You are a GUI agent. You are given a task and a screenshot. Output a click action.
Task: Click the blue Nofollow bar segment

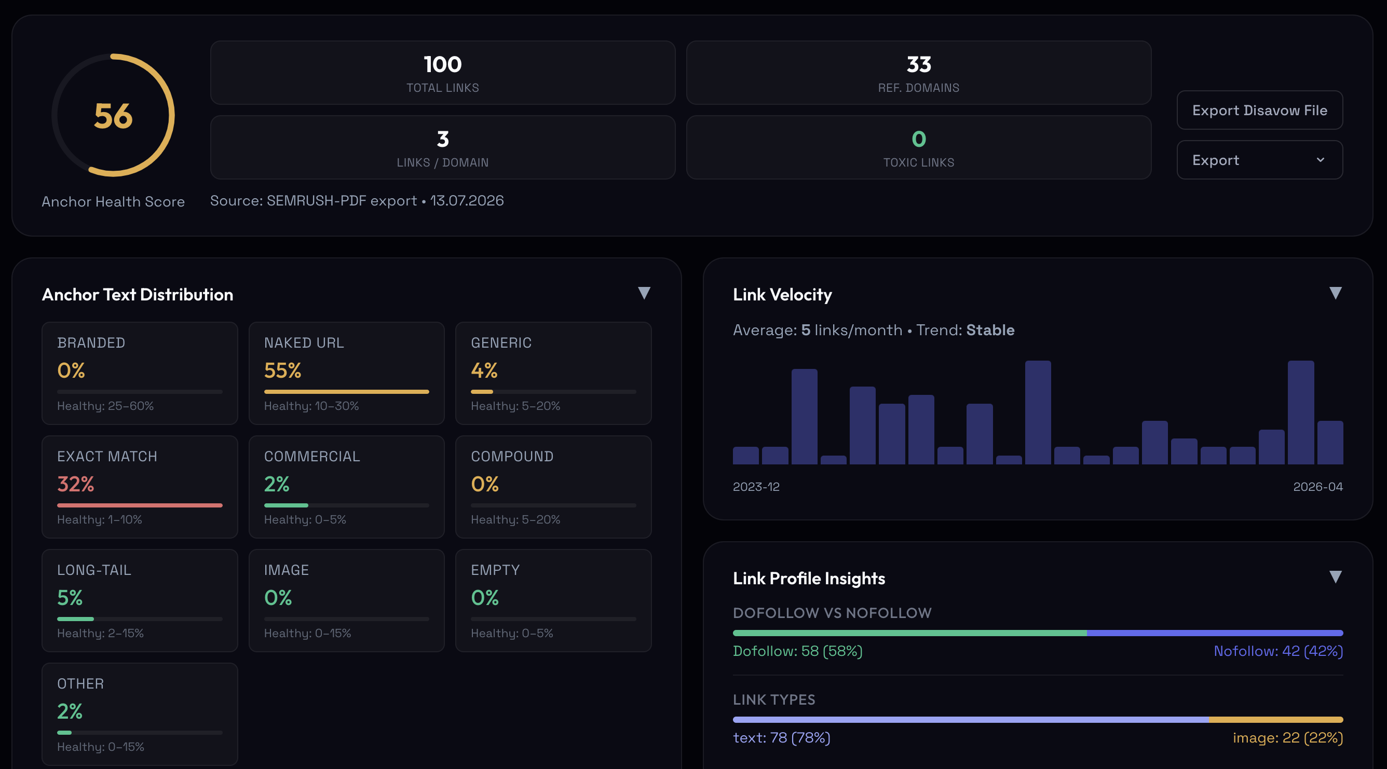[1215, 633]
